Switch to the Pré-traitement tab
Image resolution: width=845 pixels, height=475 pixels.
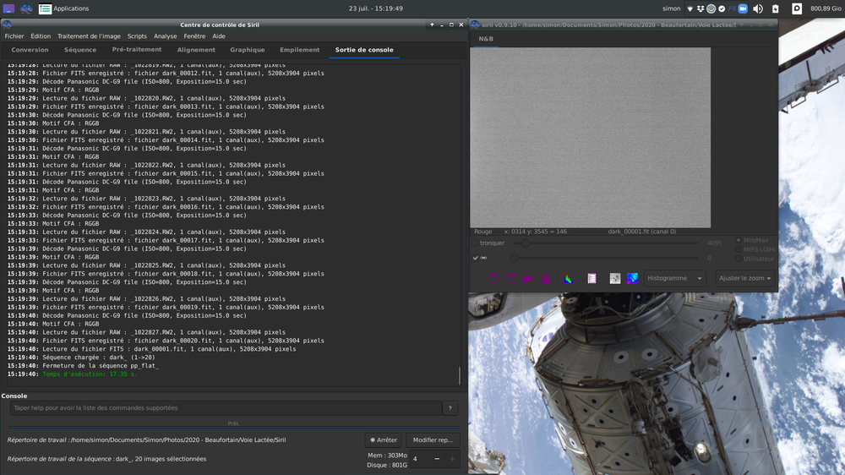136,50
